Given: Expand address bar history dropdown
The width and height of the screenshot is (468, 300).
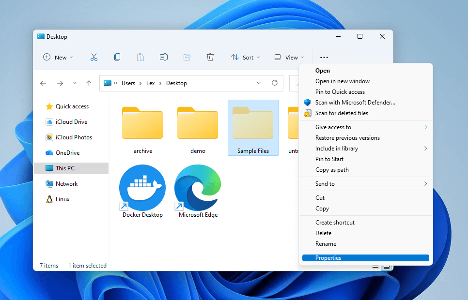Looking at the screenshot, I should pos(259,83).
